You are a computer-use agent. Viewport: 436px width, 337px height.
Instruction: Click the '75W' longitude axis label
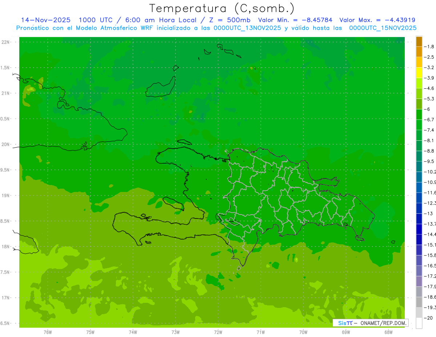point(90,332)
